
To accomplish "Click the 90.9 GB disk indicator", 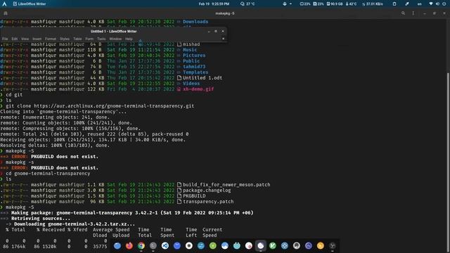I will (335, 4).
